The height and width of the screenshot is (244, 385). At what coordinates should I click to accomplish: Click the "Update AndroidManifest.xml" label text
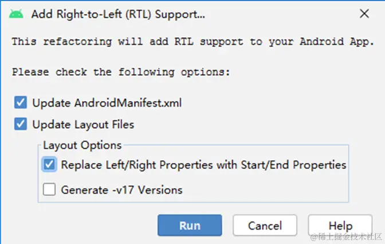tap(107, 103)
